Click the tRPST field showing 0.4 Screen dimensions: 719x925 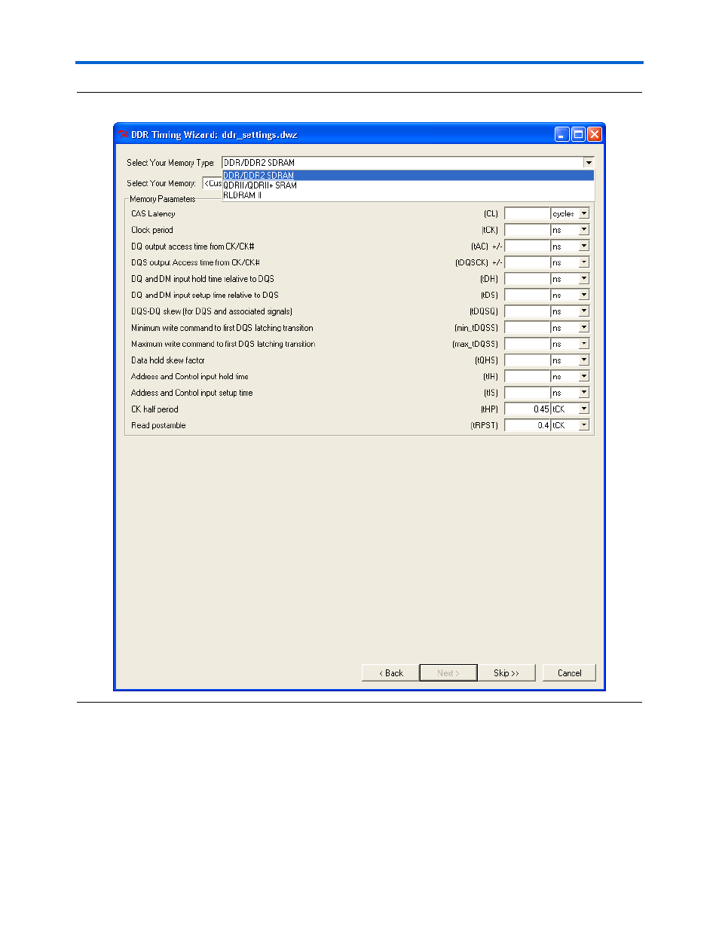[528, 425]
